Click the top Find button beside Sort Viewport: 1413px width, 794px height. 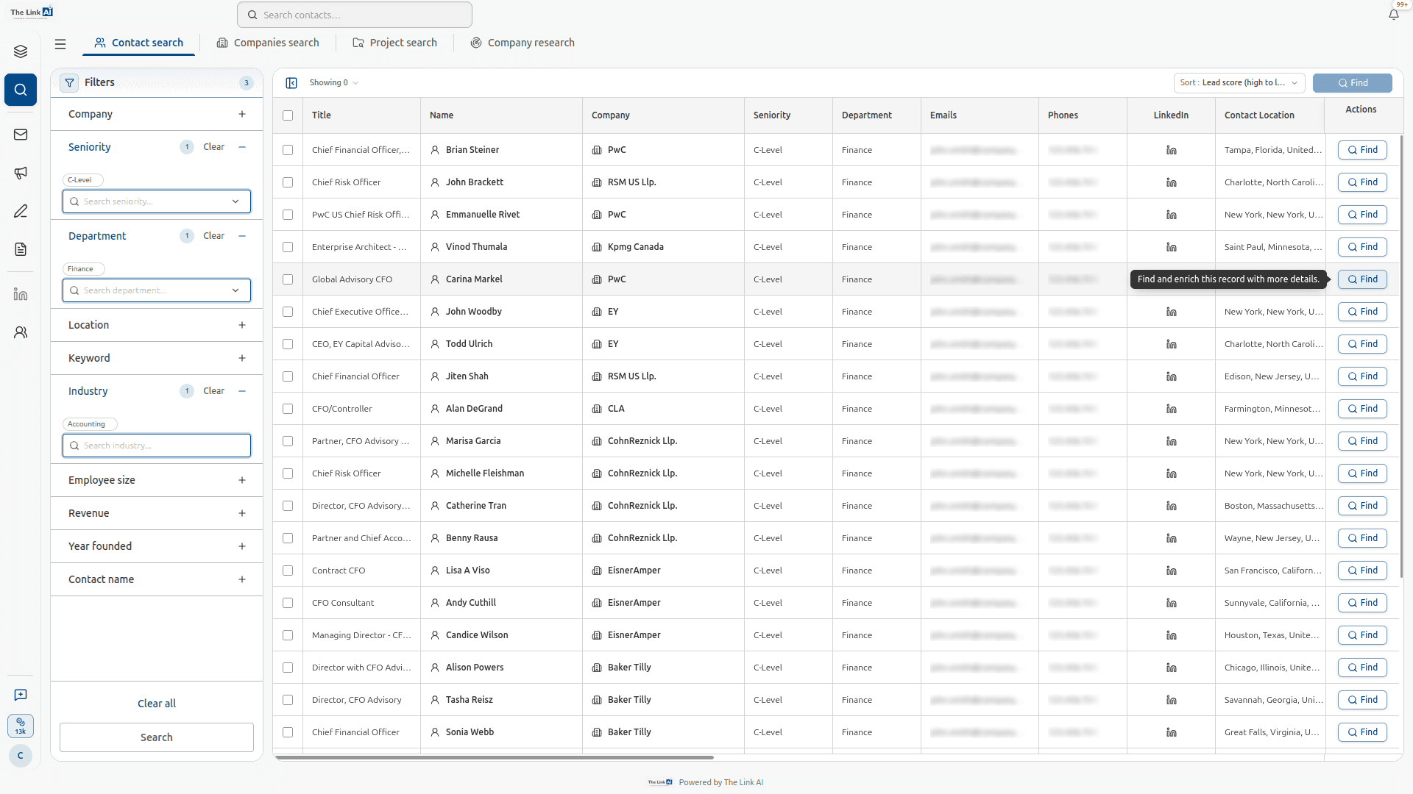click(1352, 83)
